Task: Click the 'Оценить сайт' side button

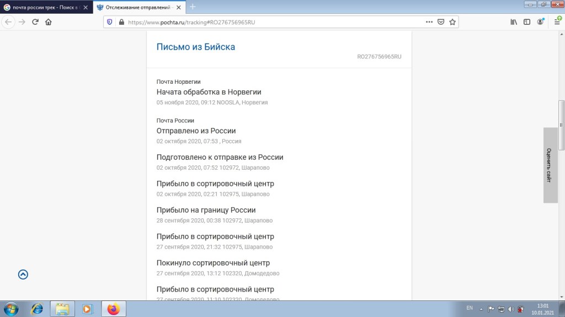Action: (550, 165)
